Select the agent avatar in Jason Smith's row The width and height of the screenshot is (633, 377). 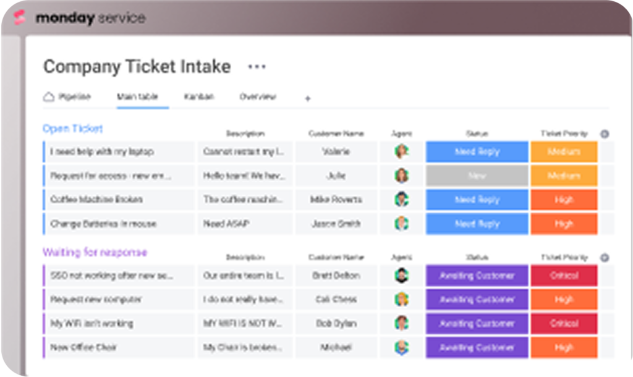click(401, 224)
